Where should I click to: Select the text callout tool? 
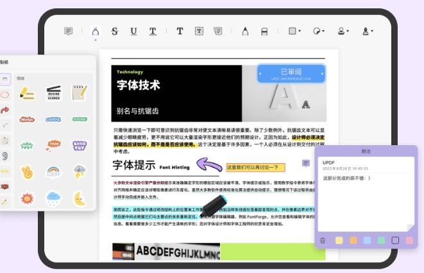[x=218, y=31]
